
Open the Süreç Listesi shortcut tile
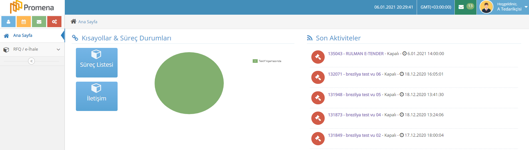97,63
